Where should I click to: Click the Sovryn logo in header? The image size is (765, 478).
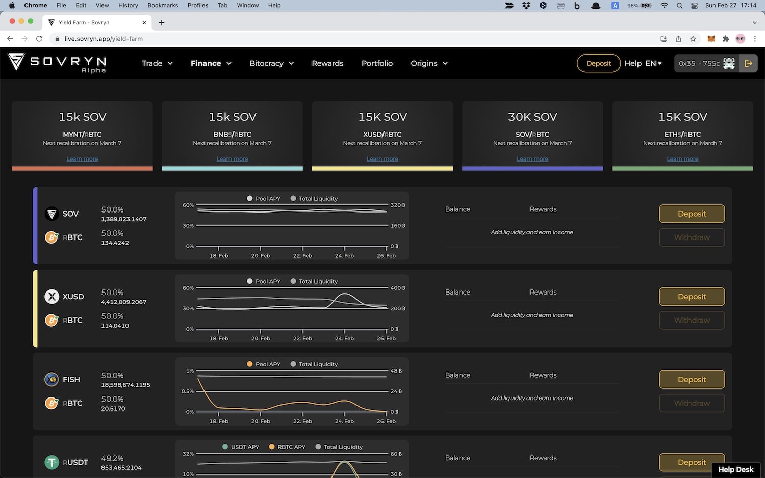click(x=57, y=63)
